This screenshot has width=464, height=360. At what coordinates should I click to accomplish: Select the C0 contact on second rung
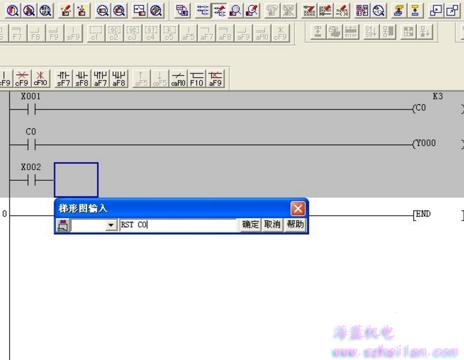coord(31,144)
